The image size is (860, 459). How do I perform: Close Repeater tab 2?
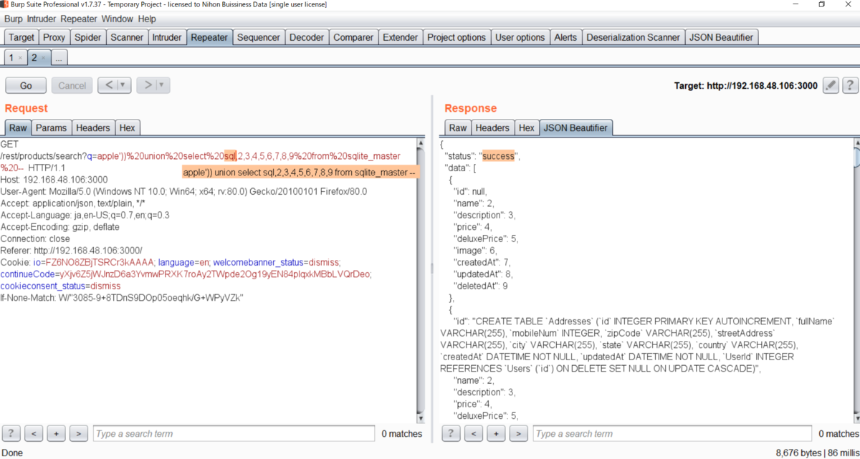[42, 57]
